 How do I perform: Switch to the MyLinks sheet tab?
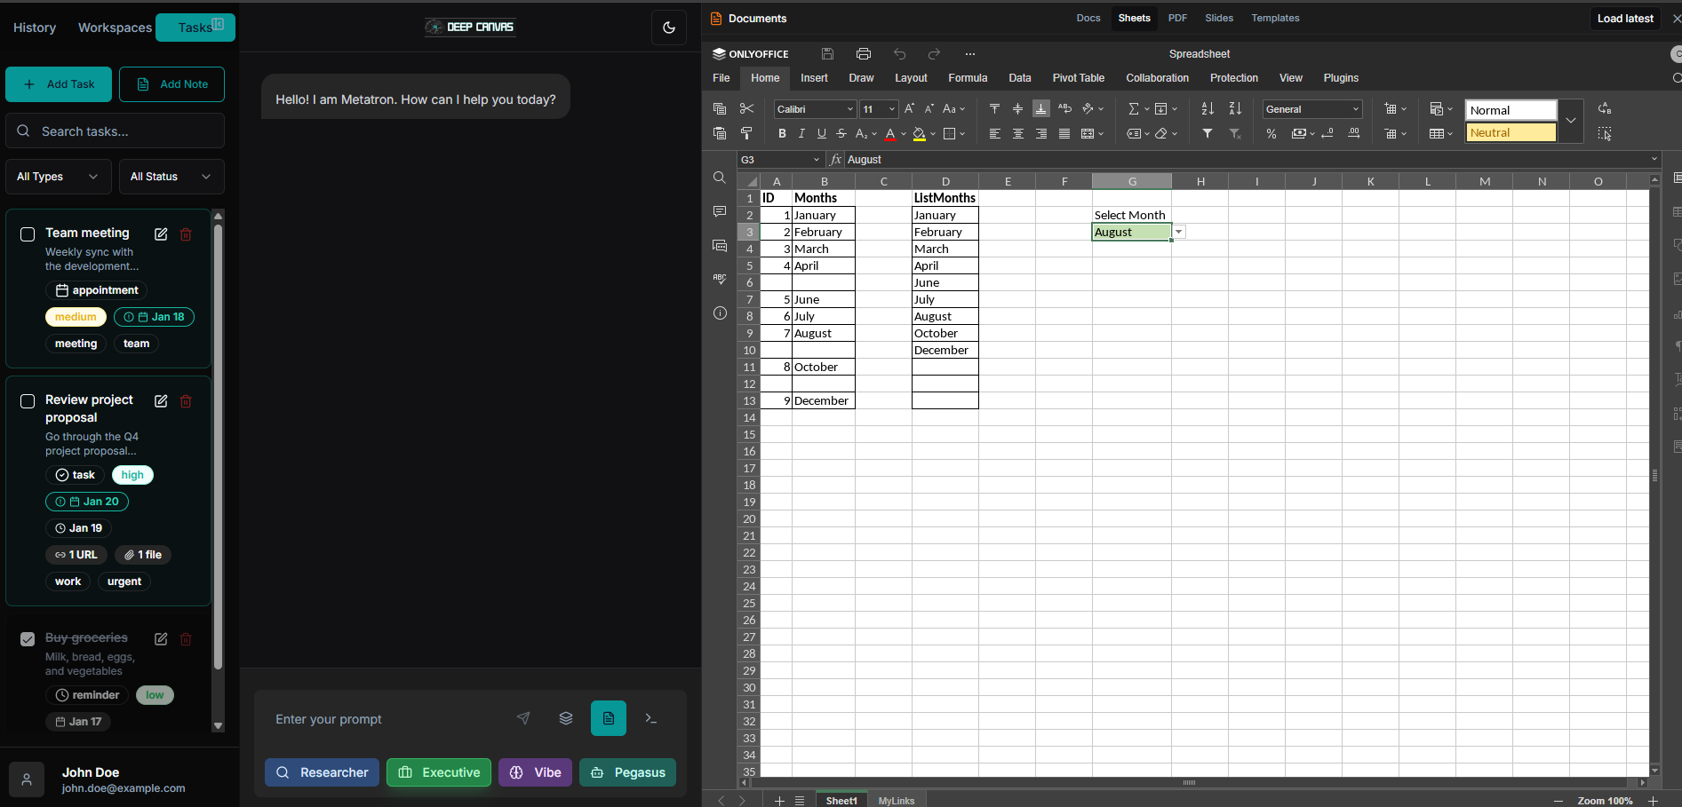coord(896,801)
